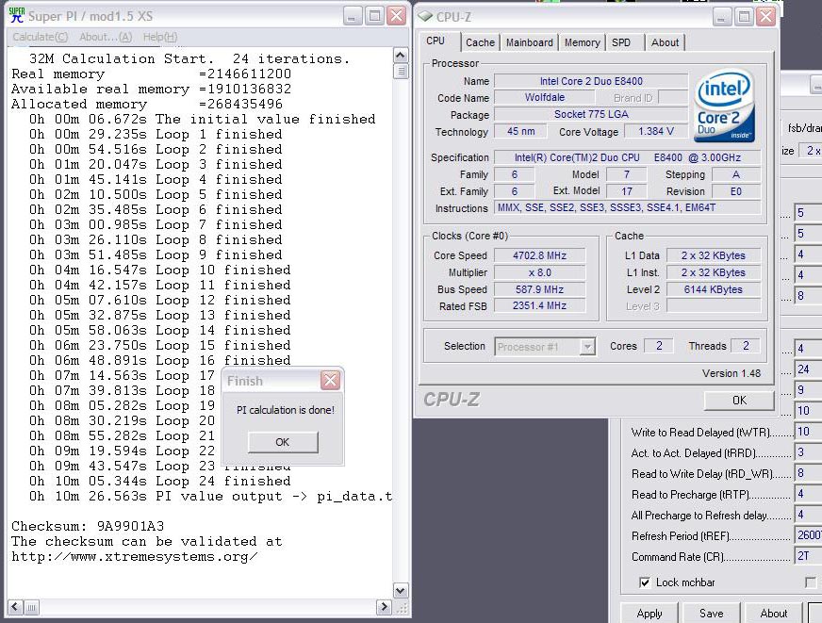The image size is (822, 623).
Task: Click the Level 2 6144 KBytes value
Action: 713,289
